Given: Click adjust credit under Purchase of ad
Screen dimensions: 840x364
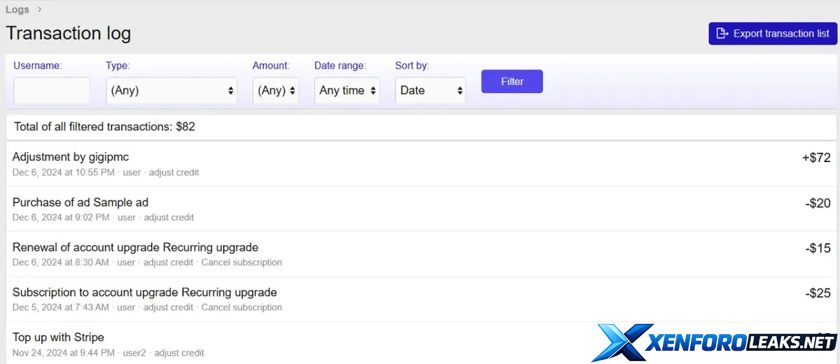Looking at the screenshot, I should tap(169, 217).
